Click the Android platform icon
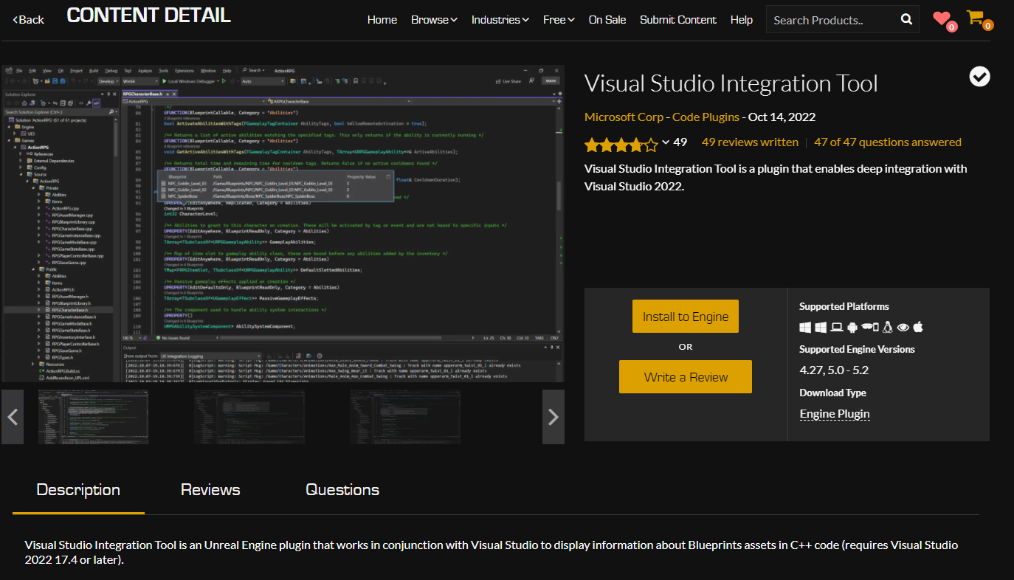Screen dimensions: 1014x580 point(852,327)
